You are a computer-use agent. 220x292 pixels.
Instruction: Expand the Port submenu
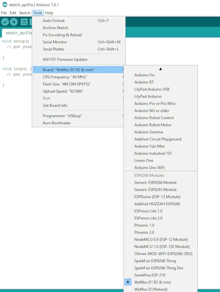[x=78, y=98]
